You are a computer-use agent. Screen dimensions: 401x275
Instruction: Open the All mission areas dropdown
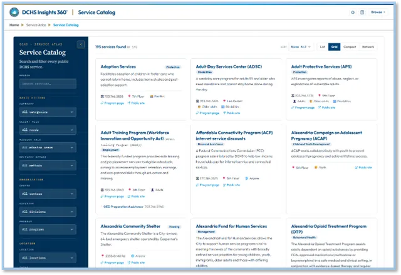(48, 147)
